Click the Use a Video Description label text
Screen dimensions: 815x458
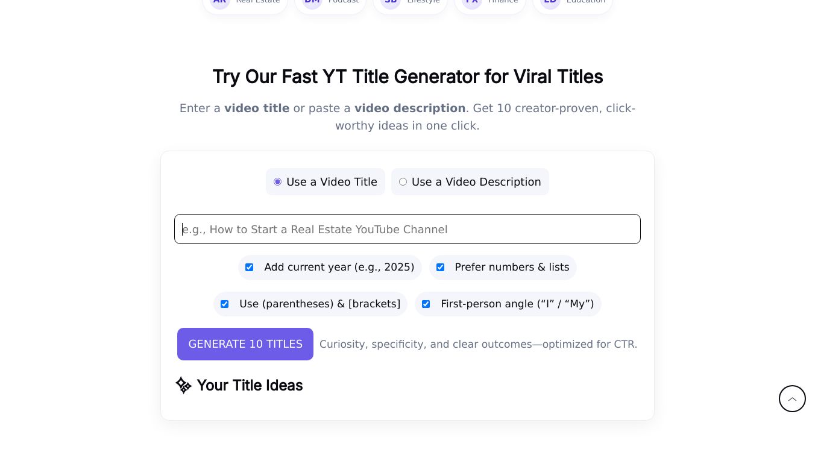pos(476,182)
